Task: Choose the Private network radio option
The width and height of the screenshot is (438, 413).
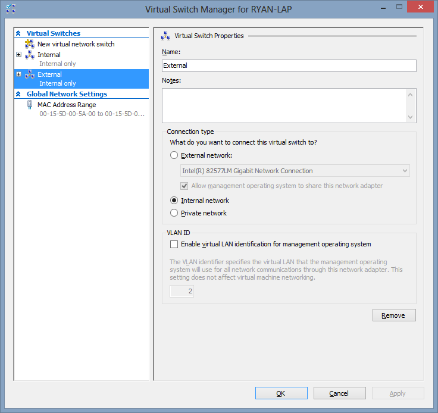Action: click(174, 213)
